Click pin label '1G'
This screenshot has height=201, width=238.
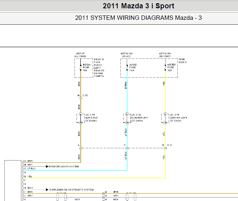pos(25,184)
